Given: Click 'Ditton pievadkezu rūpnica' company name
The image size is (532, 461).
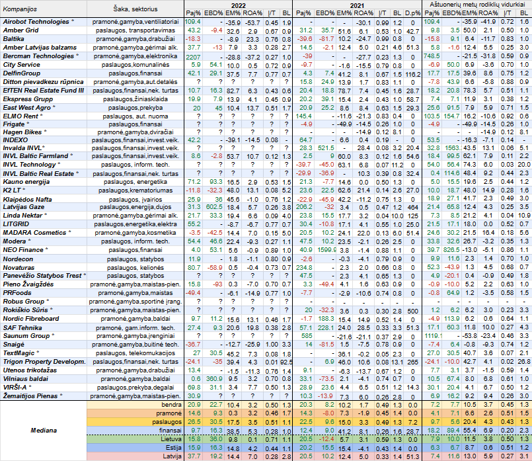Looking at the screenshot, I should tap(44, 82).
